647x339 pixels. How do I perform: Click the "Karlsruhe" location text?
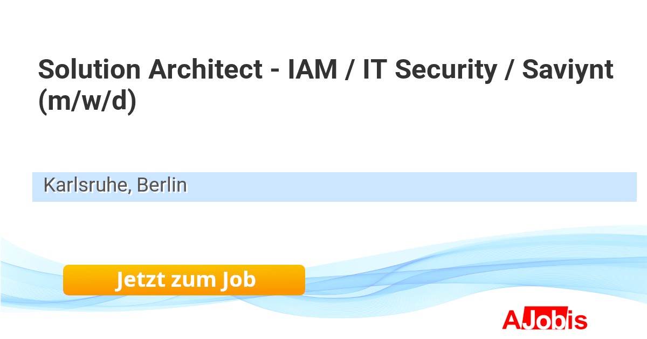86,185
